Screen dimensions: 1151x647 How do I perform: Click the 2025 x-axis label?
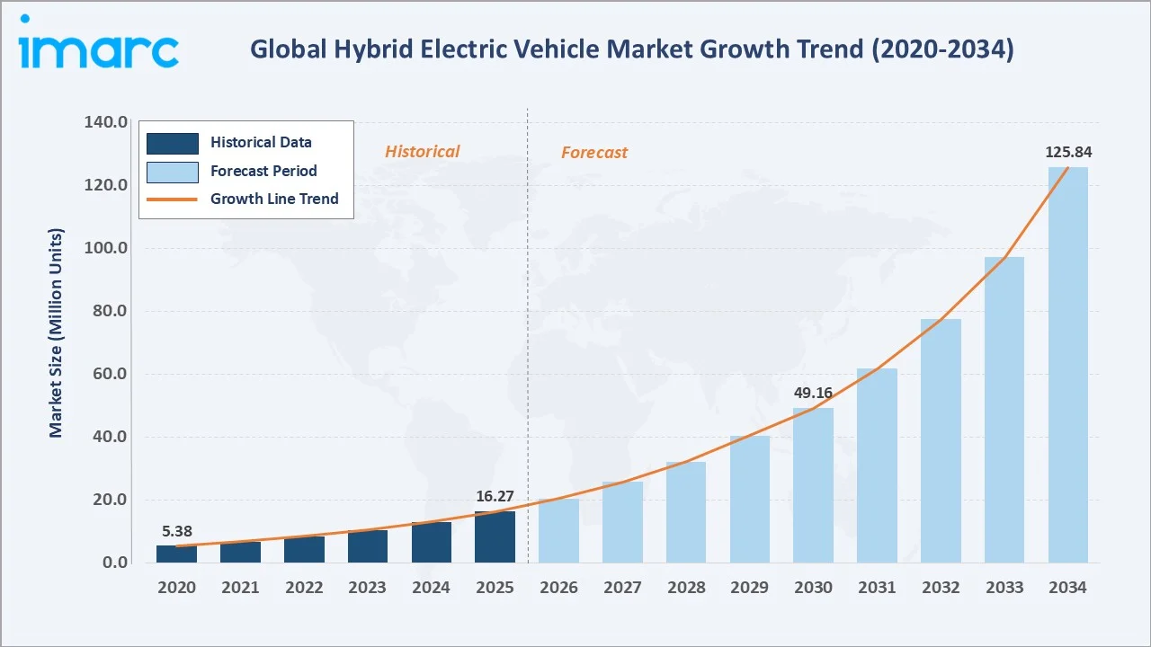pyautogui.click(x=495, y=588)
